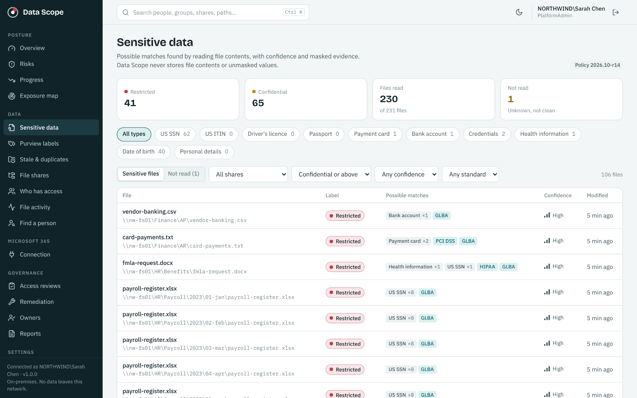
Task: Filter by US SSN type chip
Action: [x=175, y=134]
